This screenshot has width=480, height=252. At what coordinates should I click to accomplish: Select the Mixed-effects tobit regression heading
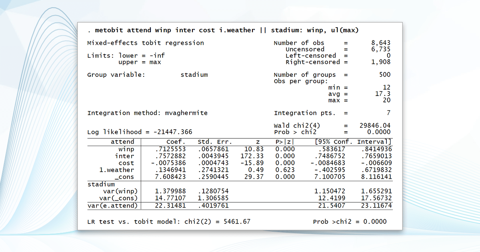pyautogui.click(x=146, y=43)
